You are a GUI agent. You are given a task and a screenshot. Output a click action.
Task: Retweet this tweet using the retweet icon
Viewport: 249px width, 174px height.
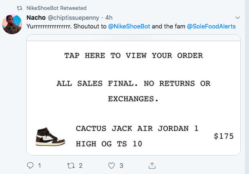coord(70,165)
